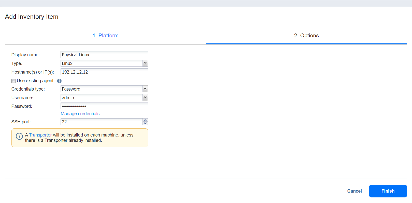Focus the Hostname(s) or IP(s) field
The image size is (412, 203).
coord(104,72)
